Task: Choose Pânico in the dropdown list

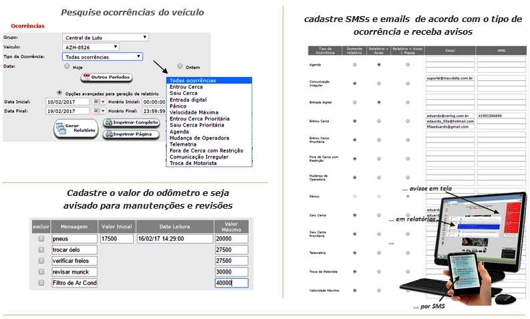Action: click(x=209, y=106)
